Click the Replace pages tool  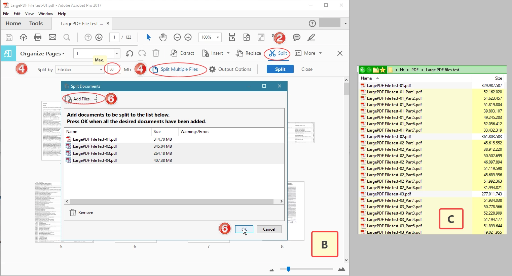coord(249,53)
